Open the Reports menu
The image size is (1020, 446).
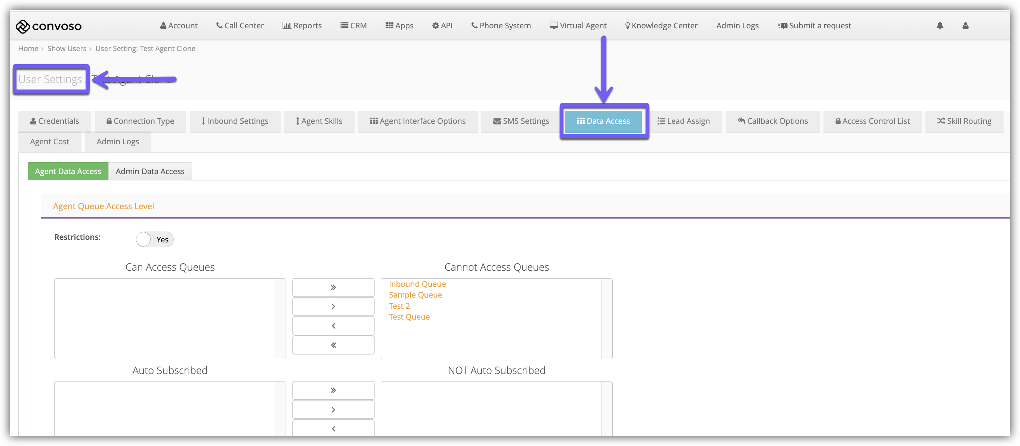(302, 26)
